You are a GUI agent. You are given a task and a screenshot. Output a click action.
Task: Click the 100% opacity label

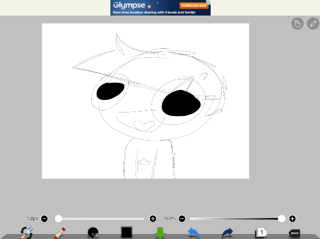170,218
